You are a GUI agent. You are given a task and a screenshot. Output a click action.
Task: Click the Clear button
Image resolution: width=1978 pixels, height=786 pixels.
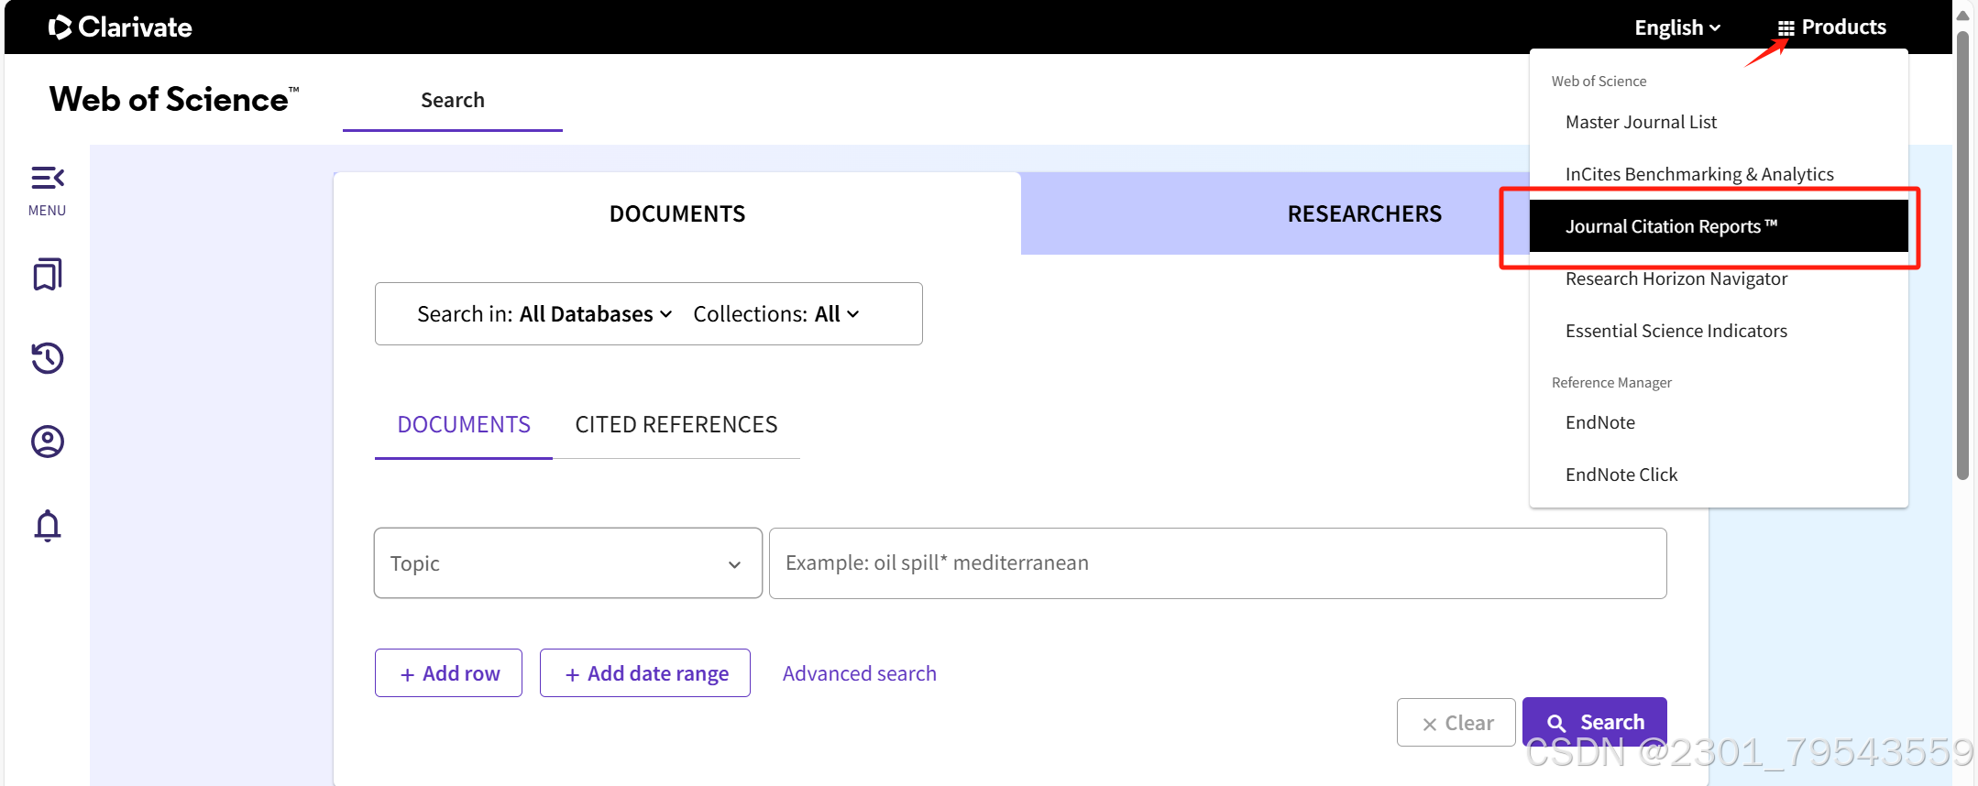click(1456, 723)
